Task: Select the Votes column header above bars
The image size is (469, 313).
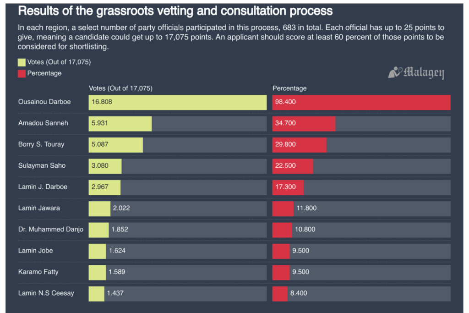Action: [120, 88]
